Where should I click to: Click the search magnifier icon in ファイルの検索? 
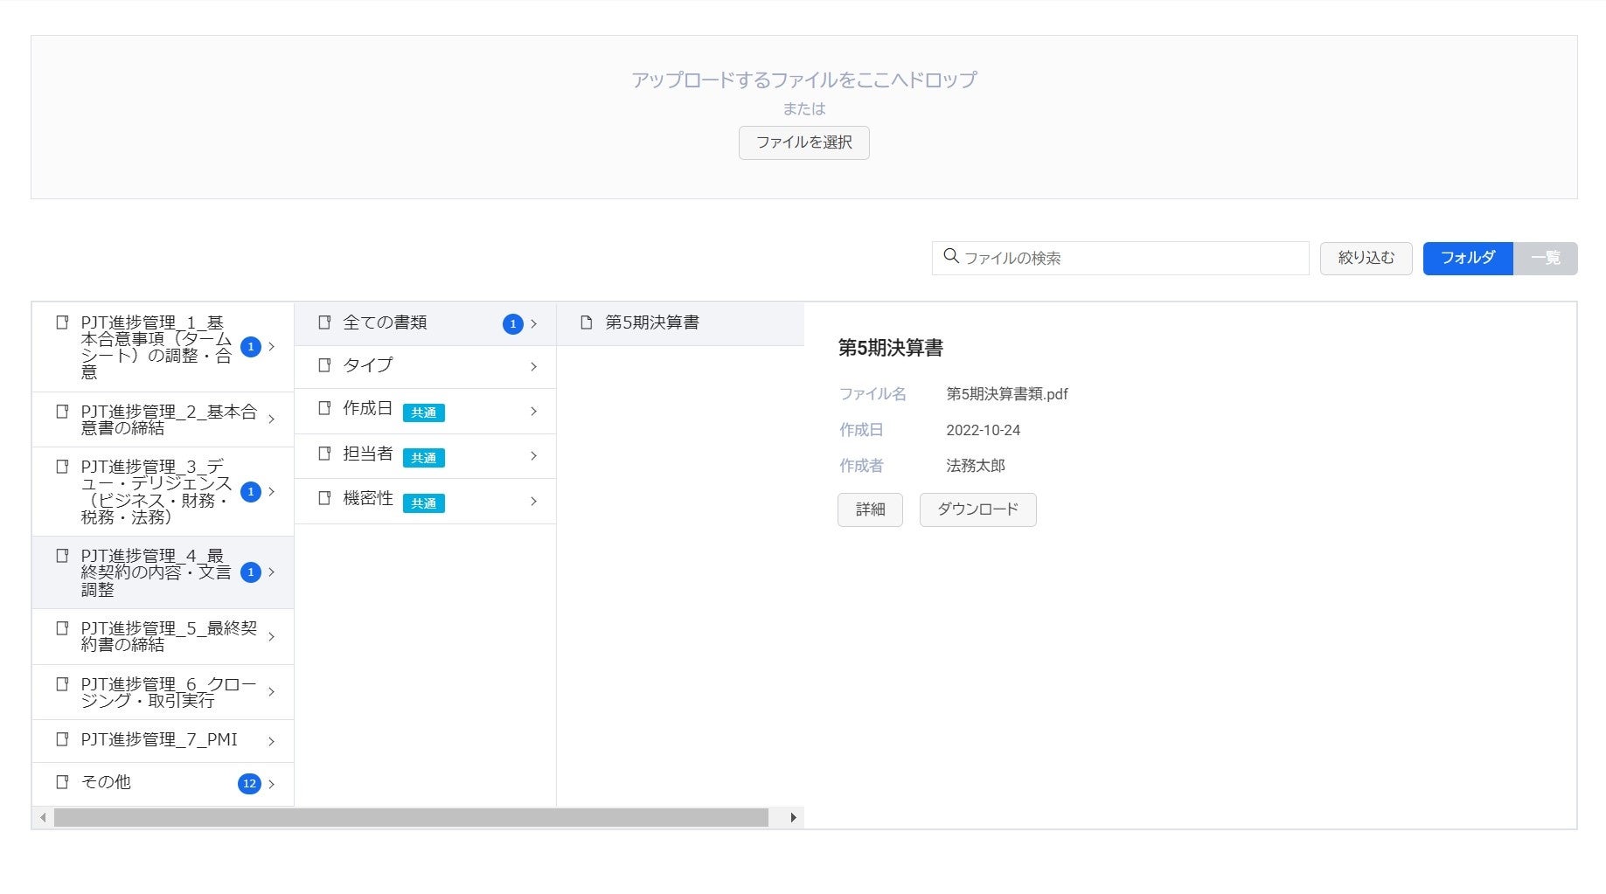click(952, 257)
